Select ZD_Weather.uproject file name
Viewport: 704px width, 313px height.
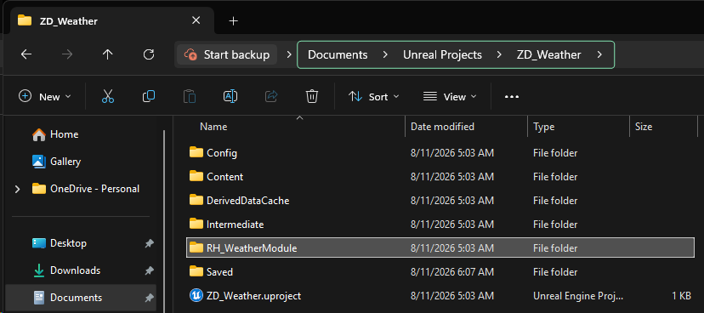(253, 296)
